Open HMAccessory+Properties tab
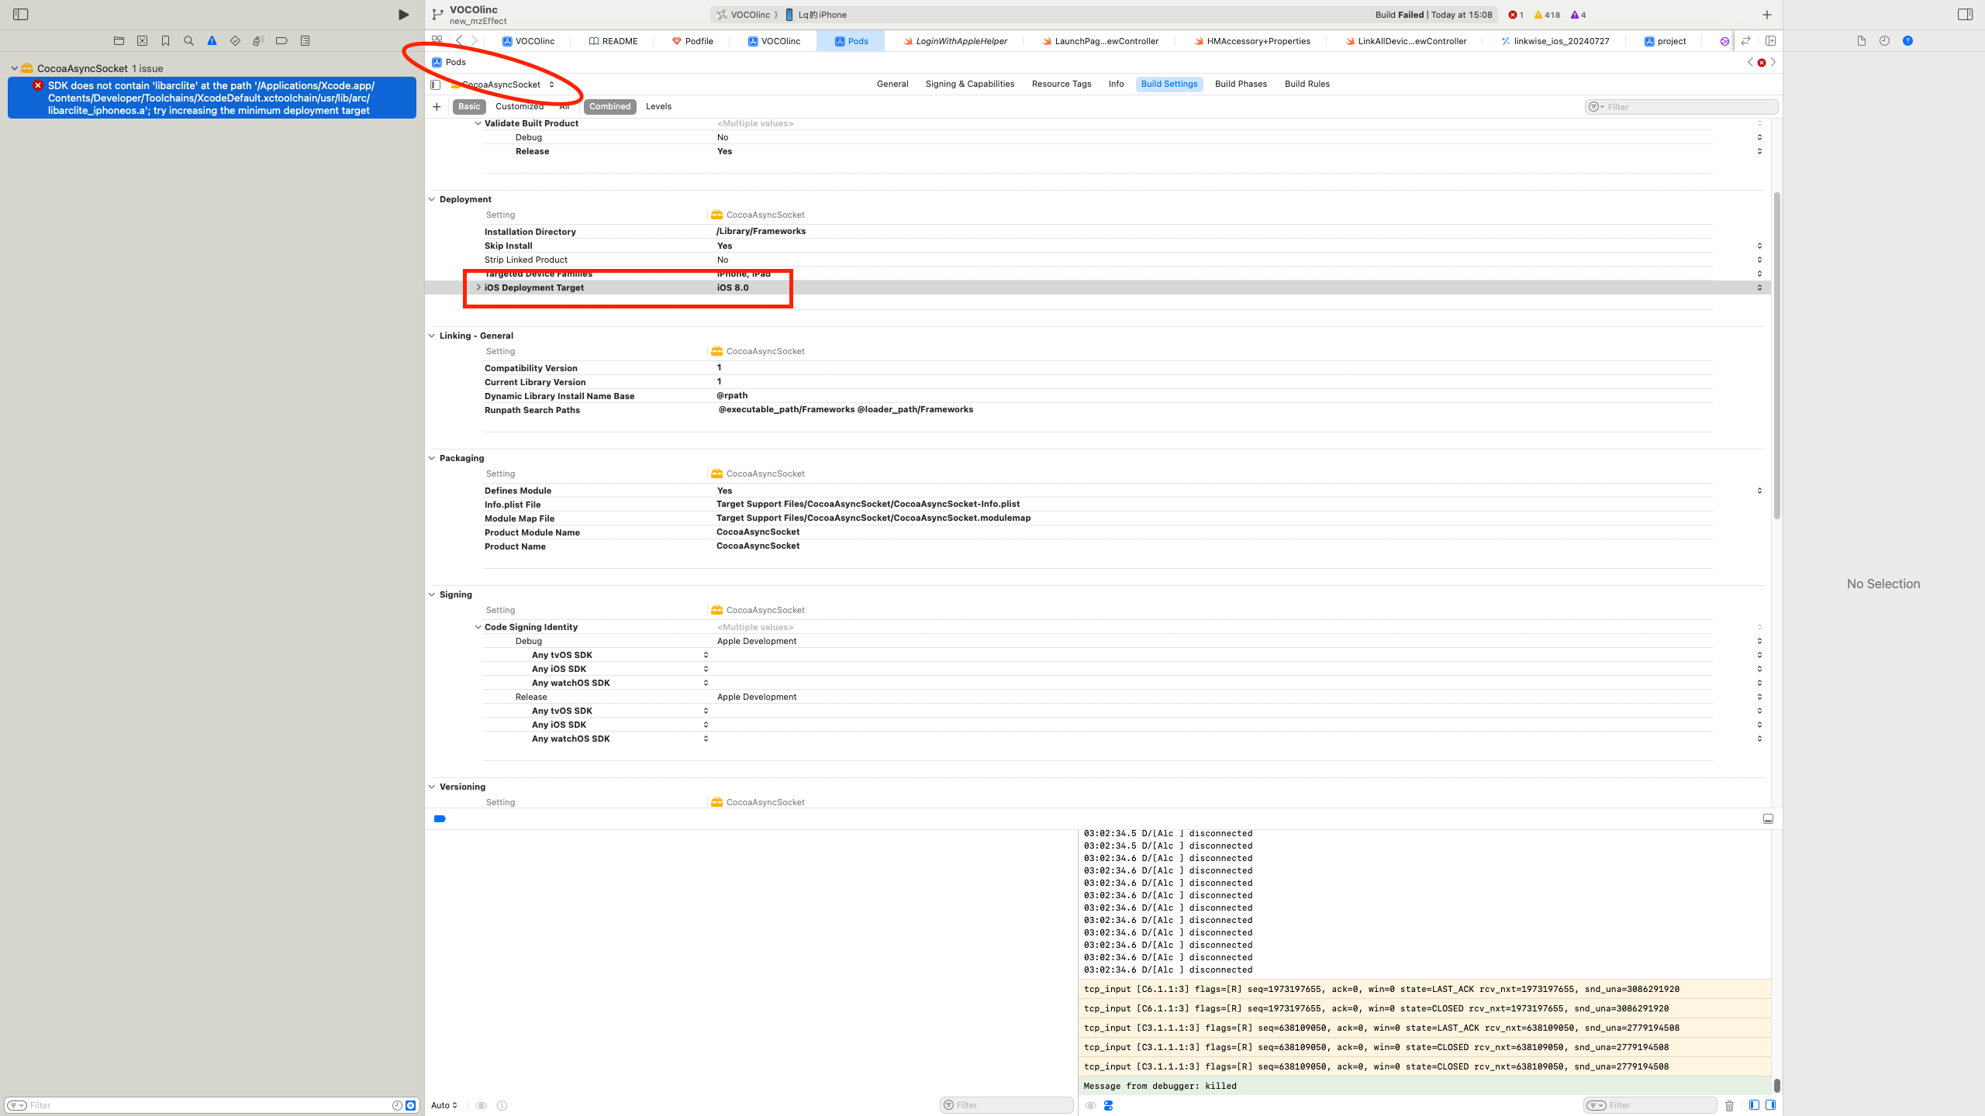 click(x=1252, y=41)
